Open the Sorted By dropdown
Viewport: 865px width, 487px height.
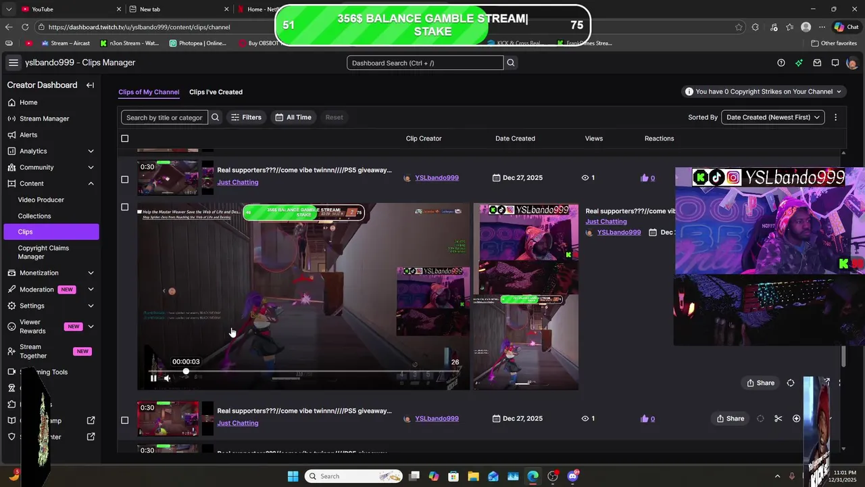(x=773, y=117)
